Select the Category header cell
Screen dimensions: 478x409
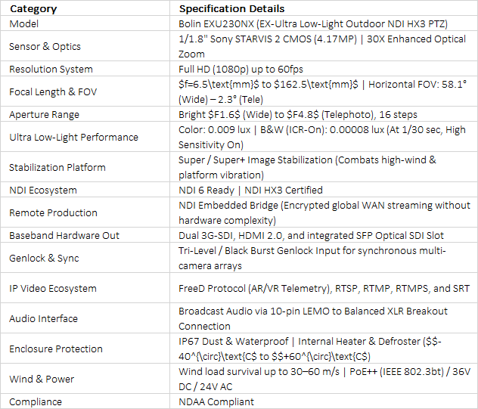[85, 8]
